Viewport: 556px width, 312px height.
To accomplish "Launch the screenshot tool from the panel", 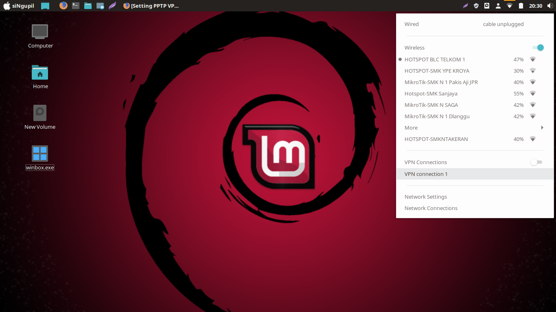I will [x=100, y=6].
